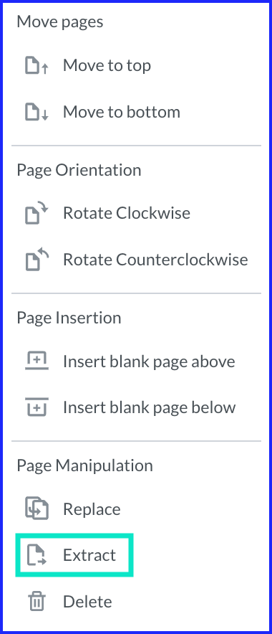Click the Move to bottom arrow icon

[x=45, y=115]
